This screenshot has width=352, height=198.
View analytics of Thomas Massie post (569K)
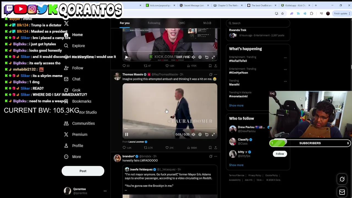point(192,148)
